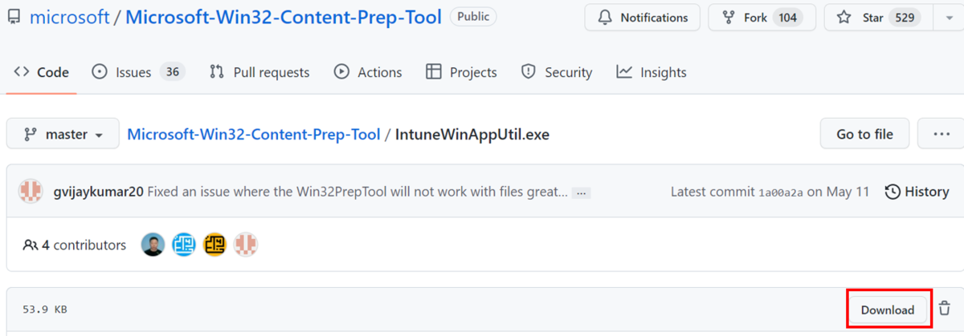Open commit 1a00a2a hash link
Screen dimensions: 964x336
click(x=780, y=192)
